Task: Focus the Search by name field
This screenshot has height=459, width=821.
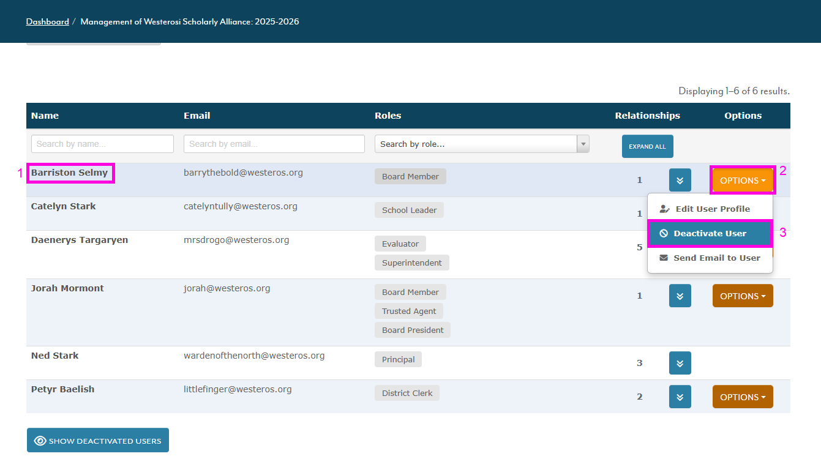Action: click(x=102, y=144)
